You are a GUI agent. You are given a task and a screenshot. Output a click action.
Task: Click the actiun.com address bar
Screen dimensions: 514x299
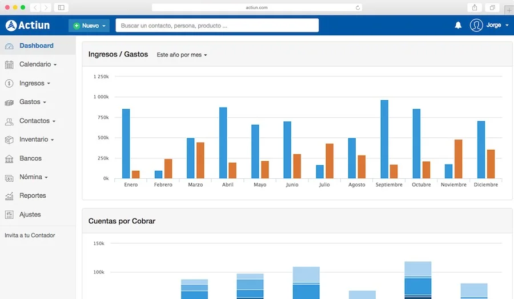coord(256,7)
